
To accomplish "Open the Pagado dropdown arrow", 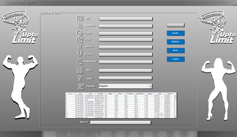I will 150,86.
